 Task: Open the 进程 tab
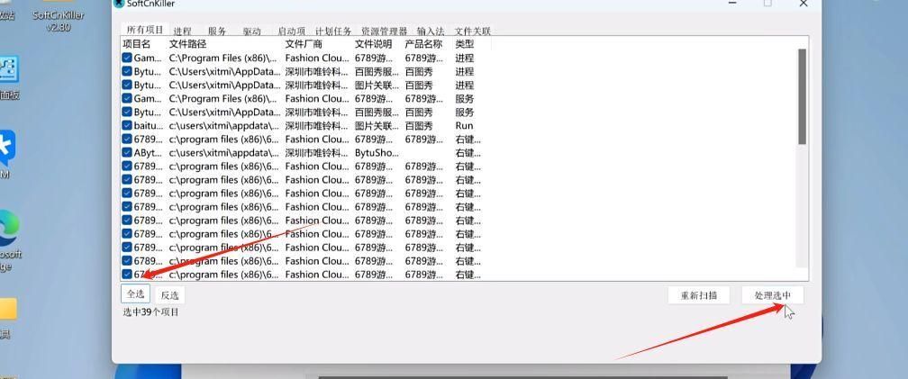point(182,32)
